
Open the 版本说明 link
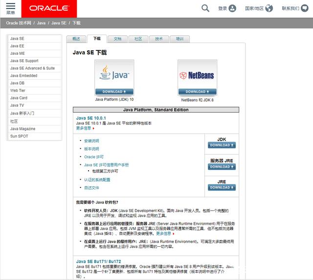coord(91,149)
